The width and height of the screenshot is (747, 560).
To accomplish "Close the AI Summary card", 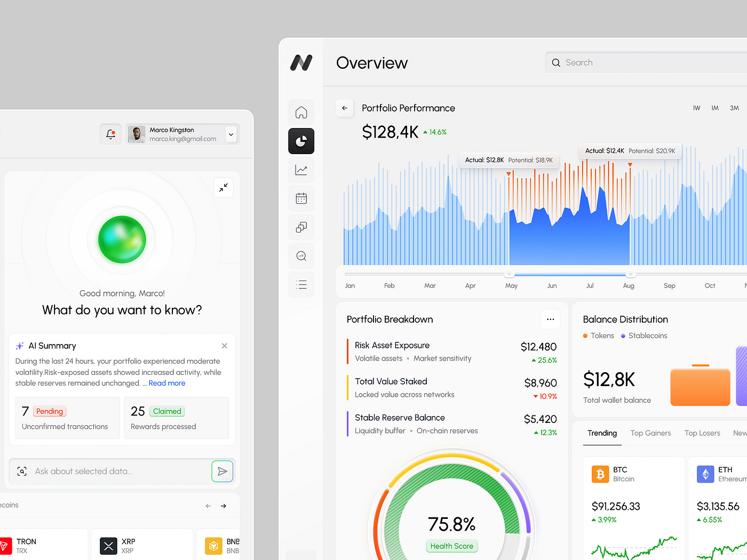I will 225,346.
